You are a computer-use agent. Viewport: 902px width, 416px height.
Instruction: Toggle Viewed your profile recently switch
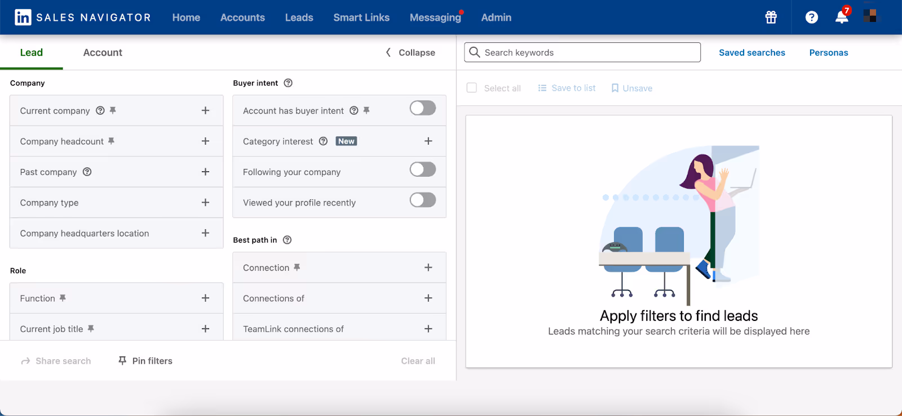pyautogui.click(x=423, y=200)
